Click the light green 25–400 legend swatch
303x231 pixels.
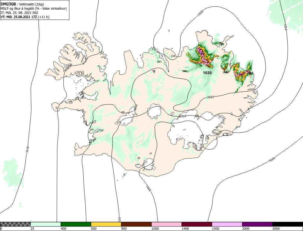coord(46,224)
